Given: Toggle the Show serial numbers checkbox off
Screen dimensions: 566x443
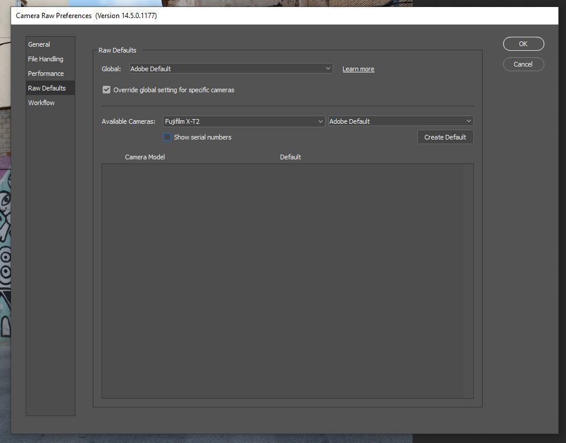Looking at the screenshot, I should pyautogui.click(x=167, y=137).
